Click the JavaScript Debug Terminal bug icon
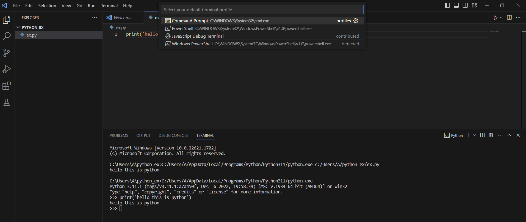Viewport: 526px width, 222px height. coord(168,36)
